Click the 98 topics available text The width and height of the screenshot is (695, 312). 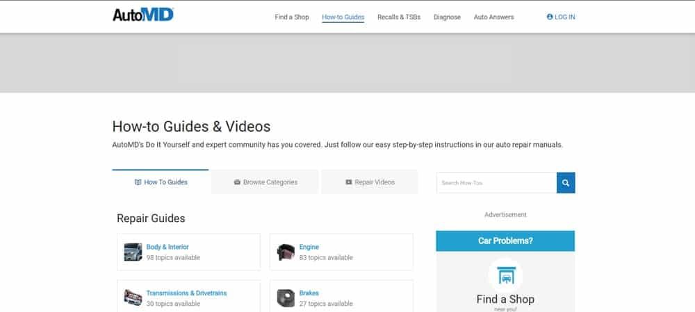(173, 258)
